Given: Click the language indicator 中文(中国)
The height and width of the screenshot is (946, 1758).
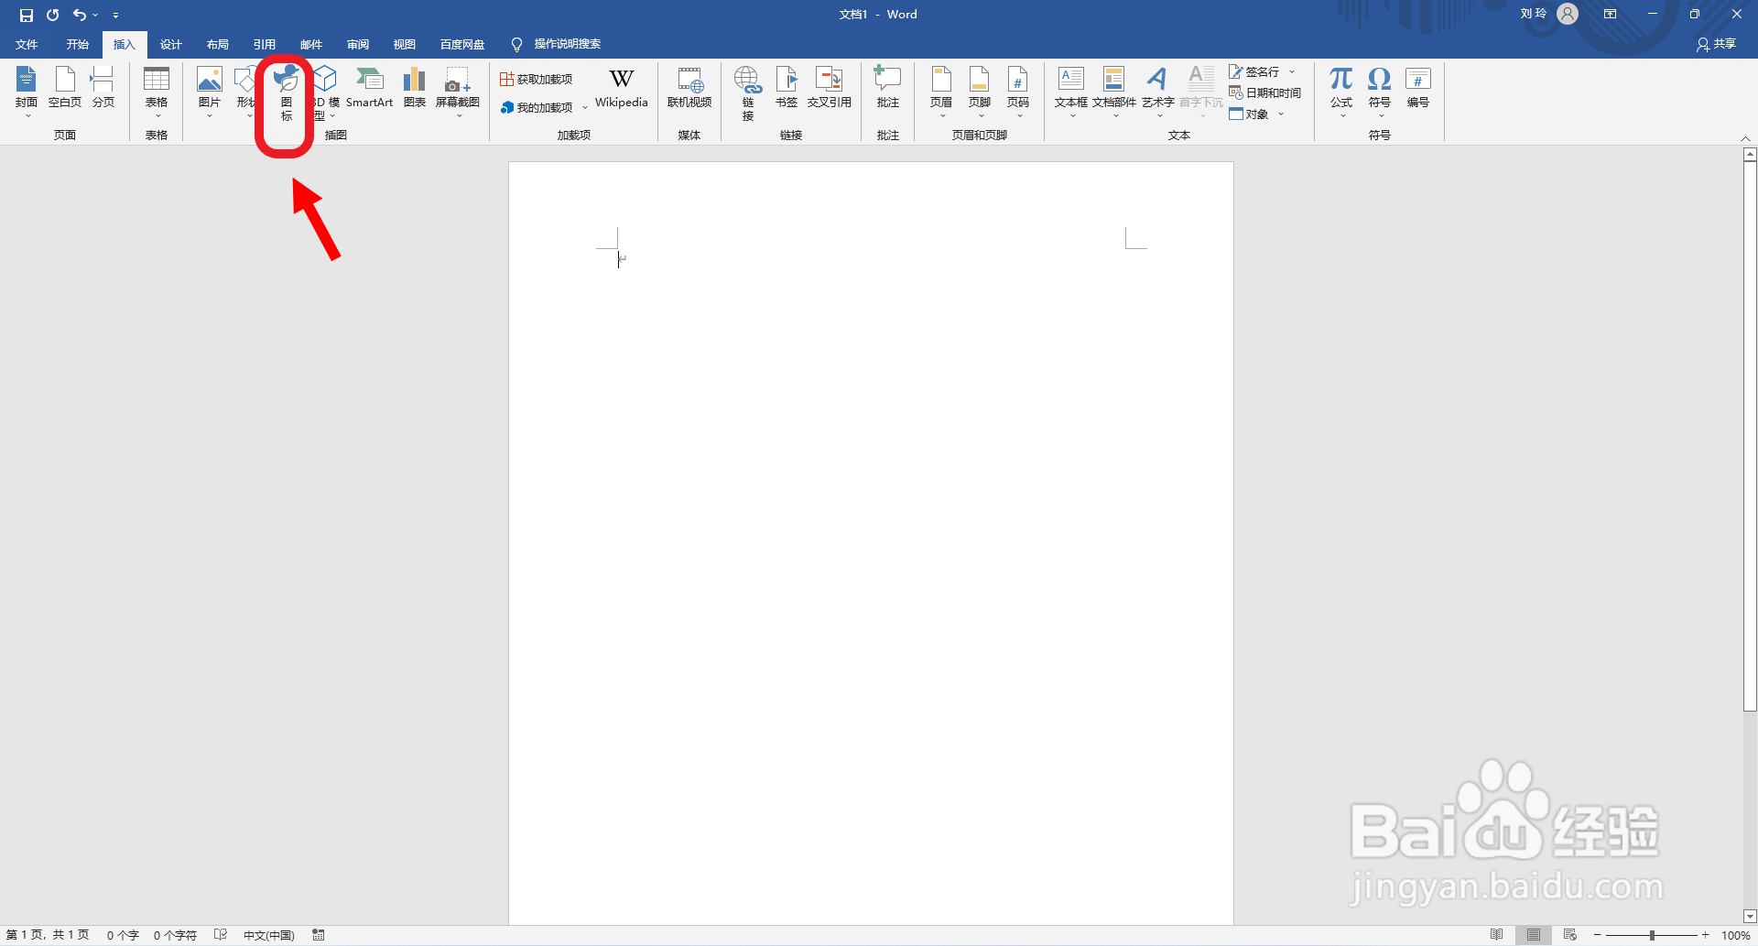Looking at the screenshot, I should point(268,935).
